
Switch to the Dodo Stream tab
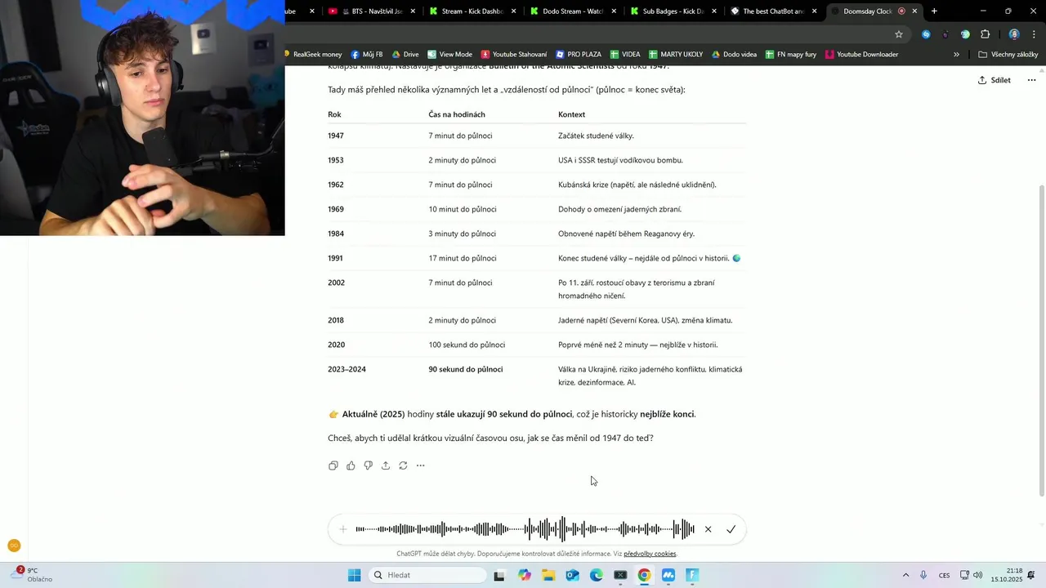click(x=573, y=11)
